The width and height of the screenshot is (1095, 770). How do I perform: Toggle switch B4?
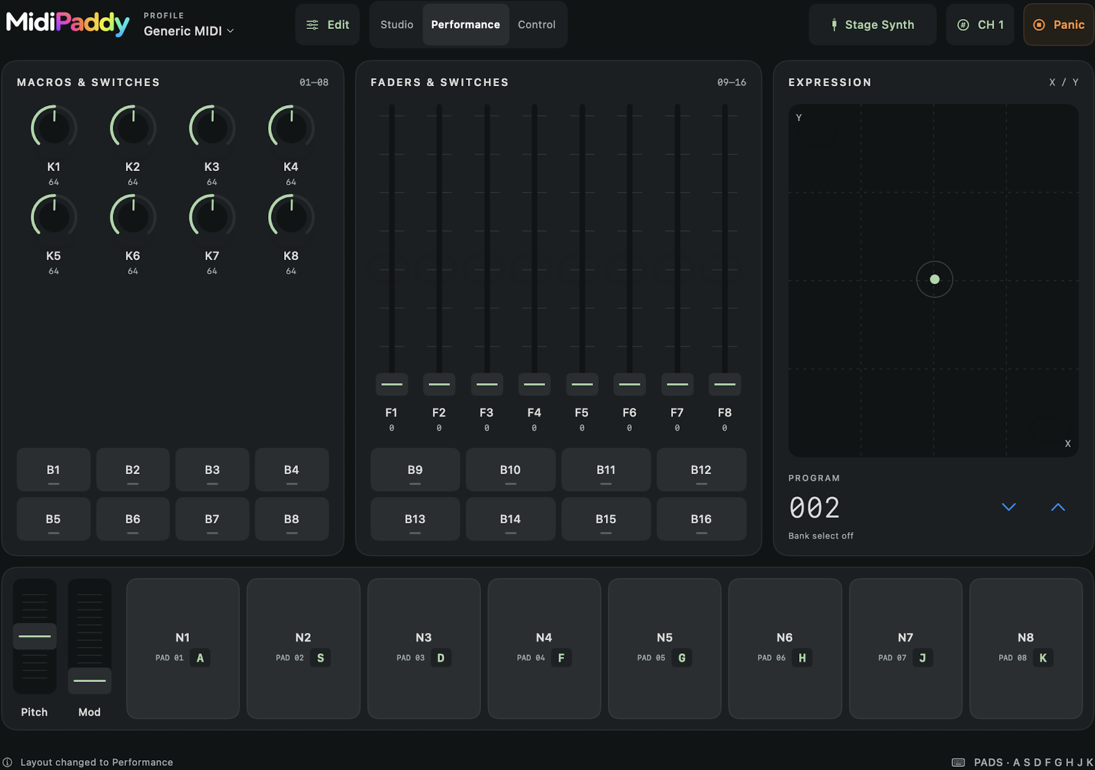point(292,470)
